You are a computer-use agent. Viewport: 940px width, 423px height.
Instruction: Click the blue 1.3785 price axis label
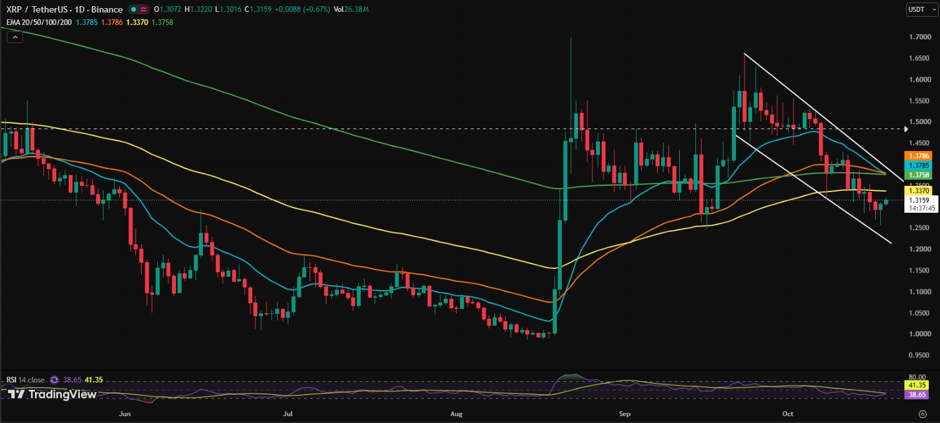[x=917, y=165]
